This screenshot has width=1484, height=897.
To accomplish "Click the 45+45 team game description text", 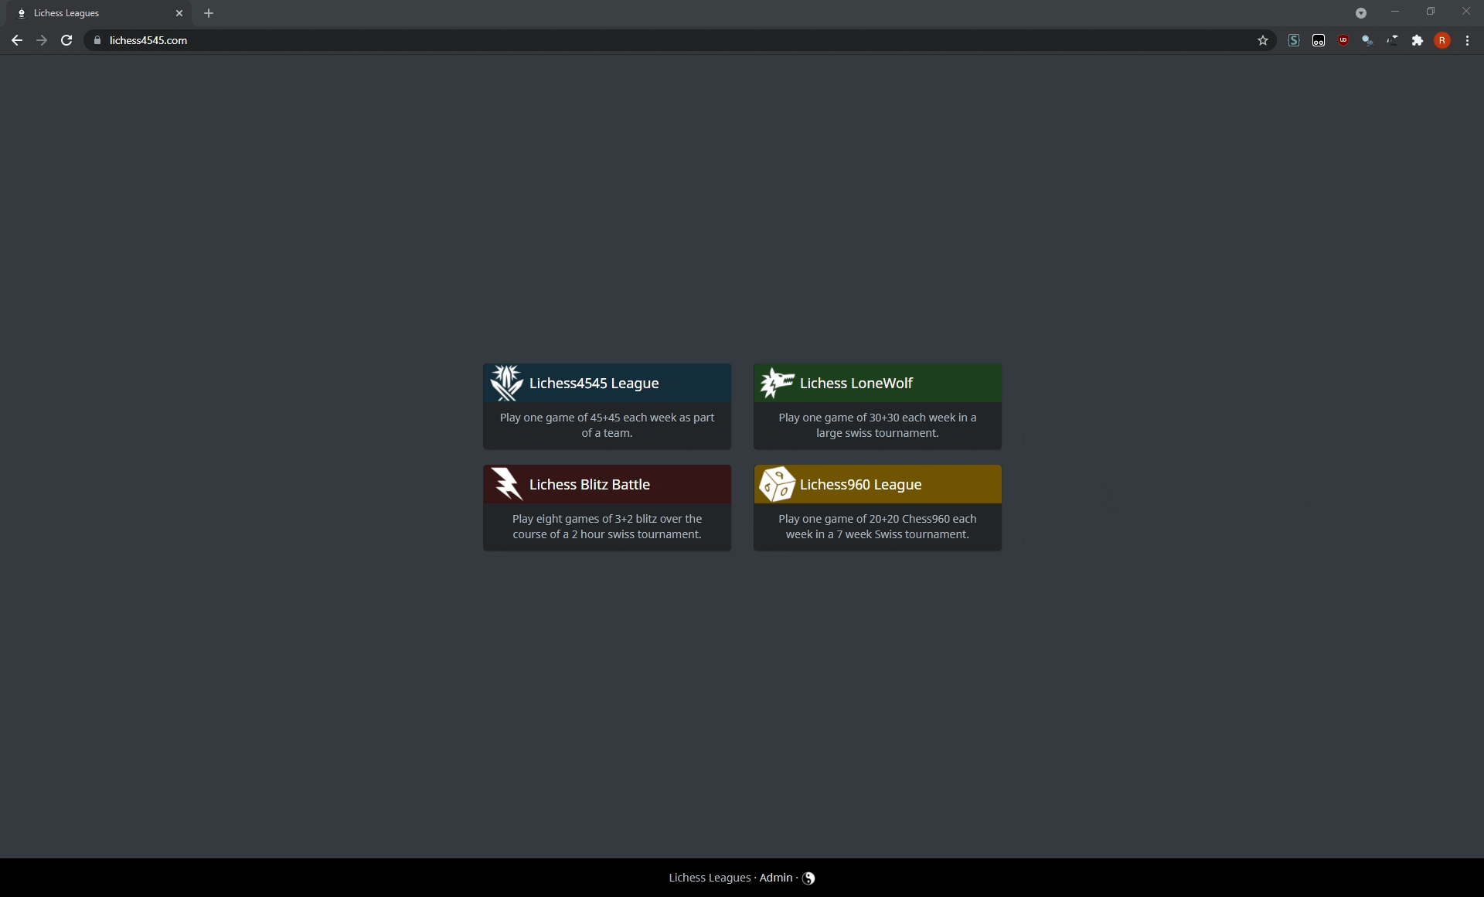I will pyautogui.click(x=607, y=425).
